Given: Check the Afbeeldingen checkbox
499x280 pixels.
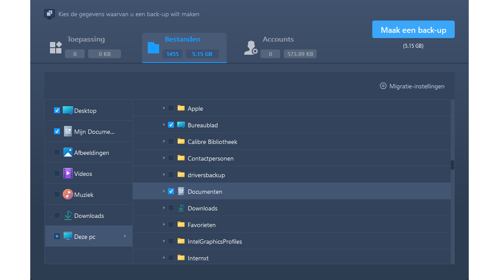Looking at the screenshot, I should 57,152.
